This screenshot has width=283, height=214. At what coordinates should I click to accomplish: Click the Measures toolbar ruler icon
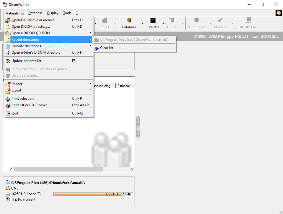click(220, 20)
